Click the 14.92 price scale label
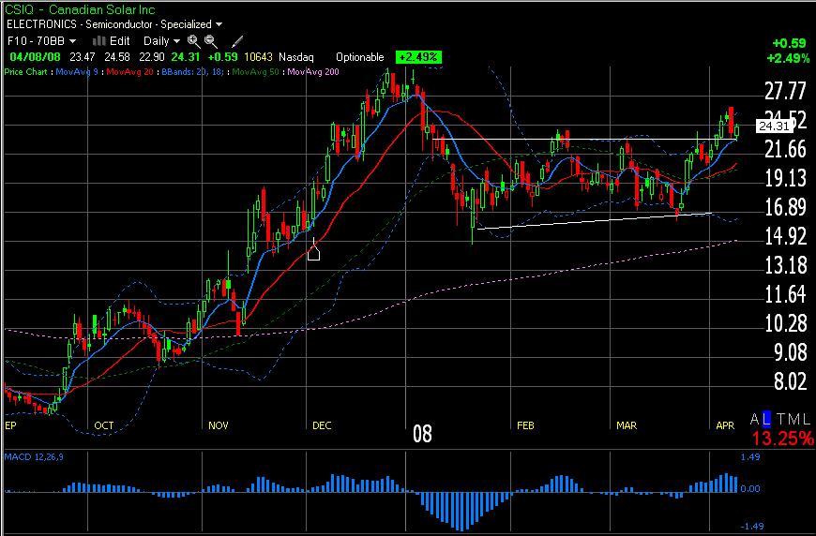The height and width of the screenshot is (536, 816). 785,236
